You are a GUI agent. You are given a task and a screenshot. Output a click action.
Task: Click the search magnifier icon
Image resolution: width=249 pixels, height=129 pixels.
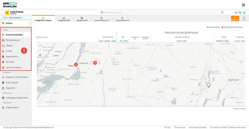click(x=222, y=12)
